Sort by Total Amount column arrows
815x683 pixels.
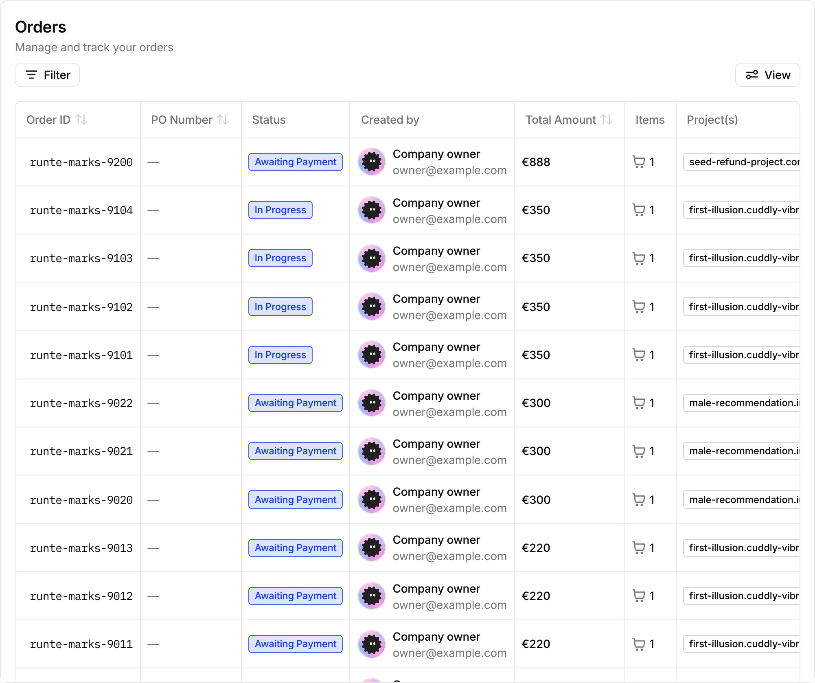[607, 120]
